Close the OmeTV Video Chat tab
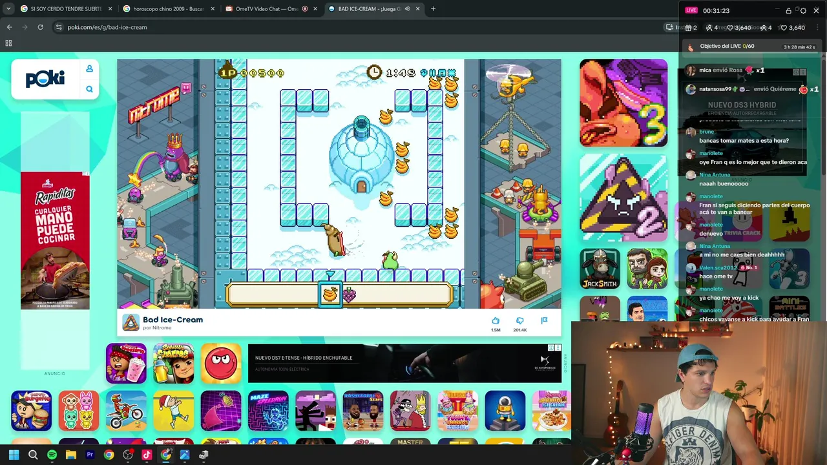Screen dimensions: 827x465 [x=315, y=9]
